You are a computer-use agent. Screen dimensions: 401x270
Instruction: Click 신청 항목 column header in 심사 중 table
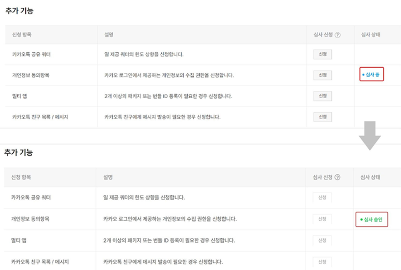point(22,35)
